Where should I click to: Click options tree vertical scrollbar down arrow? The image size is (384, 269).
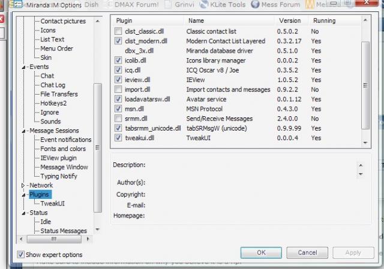pos(97,229)
